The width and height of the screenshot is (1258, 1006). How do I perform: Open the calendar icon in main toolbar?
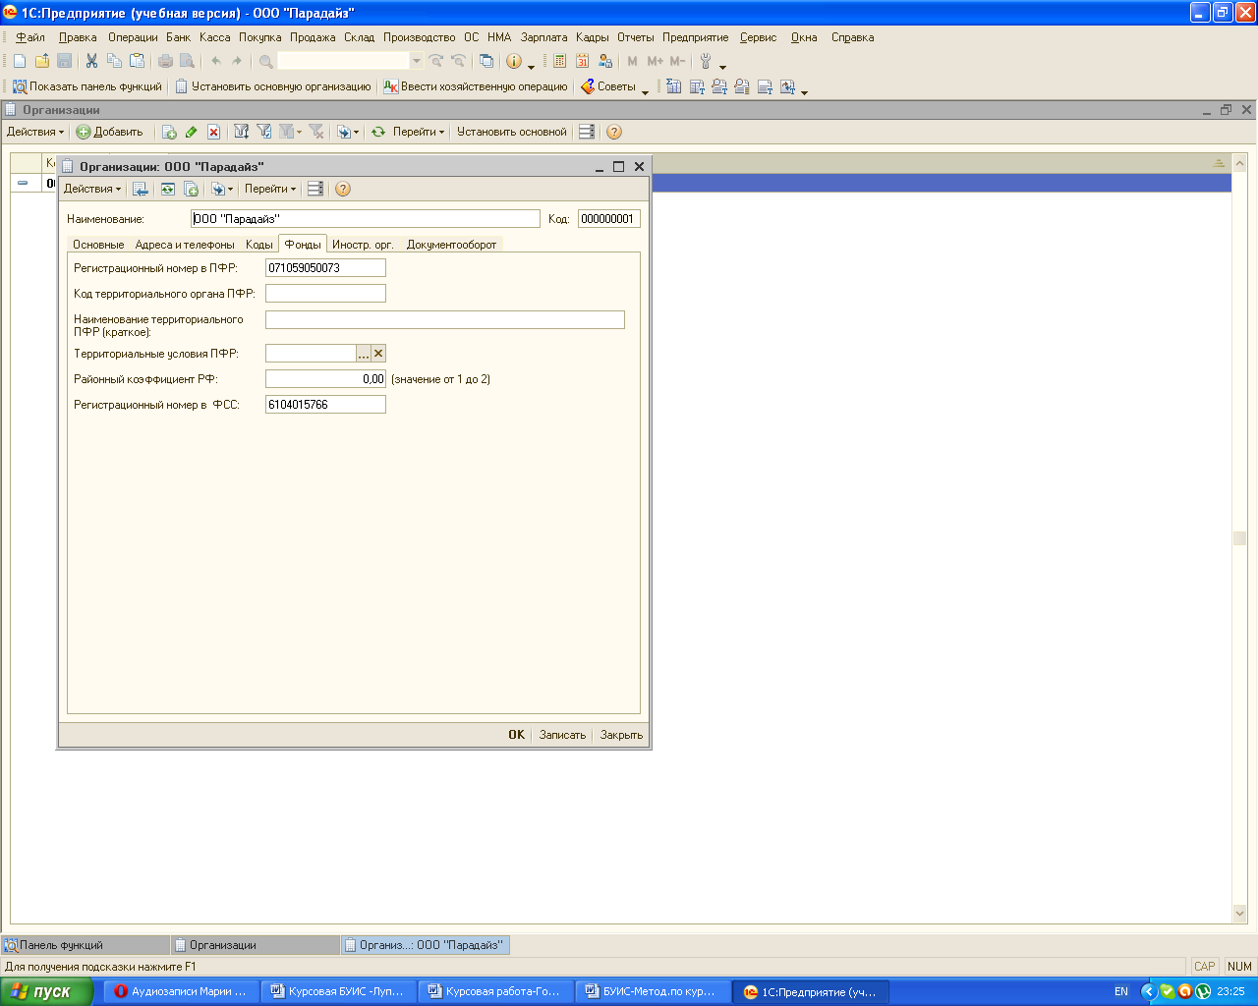[x=582, y=61]
